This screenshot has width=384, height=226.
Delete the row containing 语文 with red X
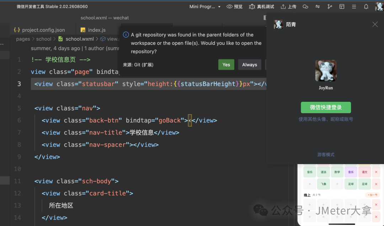click(x=376, y=172)
